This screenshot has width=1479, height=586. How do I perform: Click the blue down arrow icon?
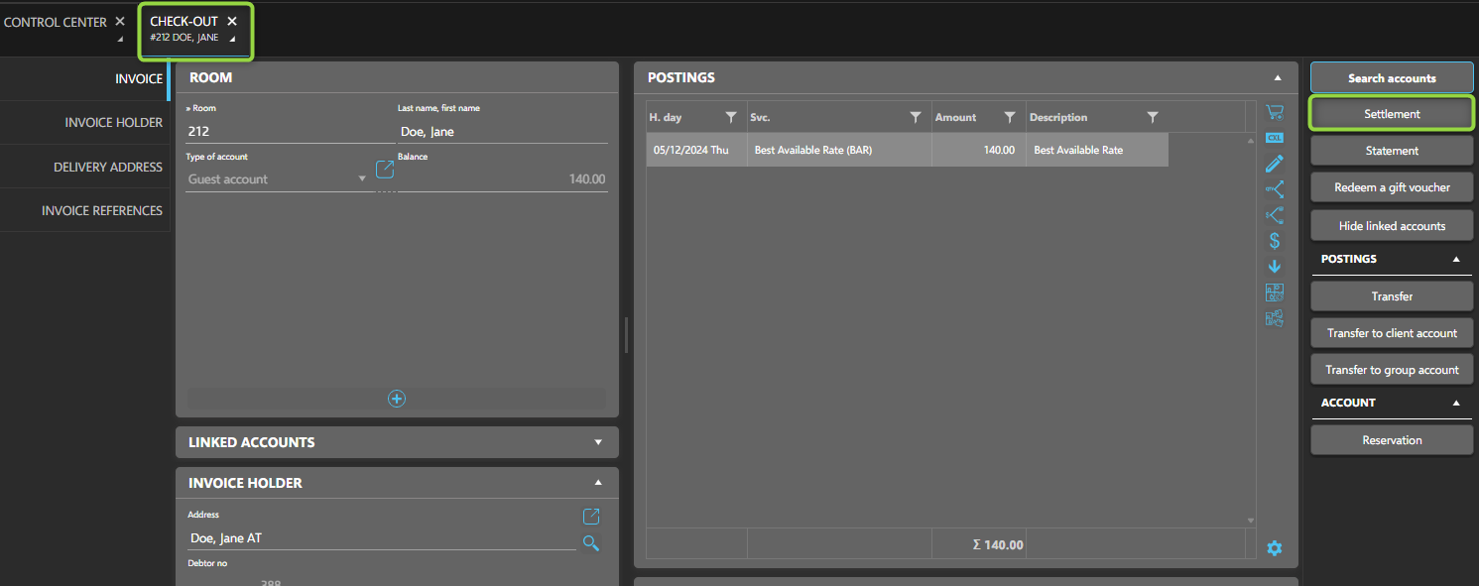[x=1275, y=267]
